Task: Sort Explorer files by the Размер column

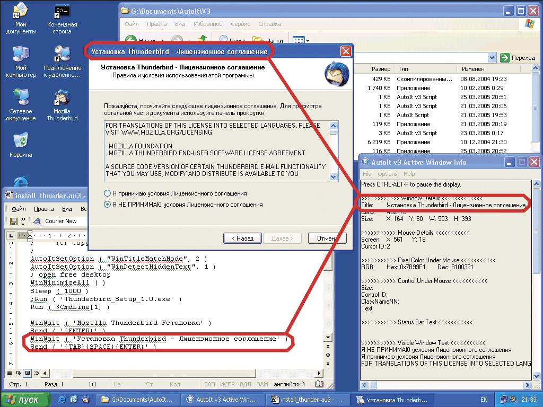Action: [x=375, y=69]
